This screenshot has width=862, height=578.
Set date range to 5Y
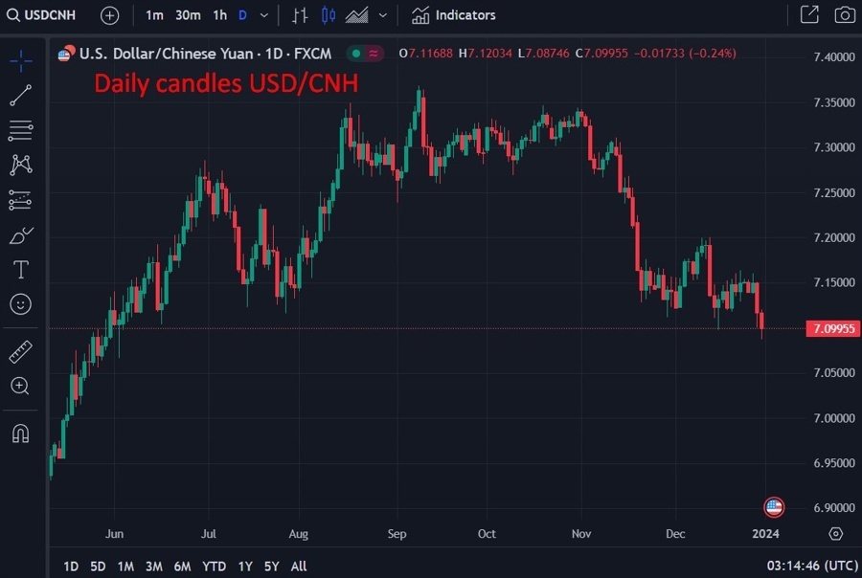pyautogui.click(x=272, y=566)
